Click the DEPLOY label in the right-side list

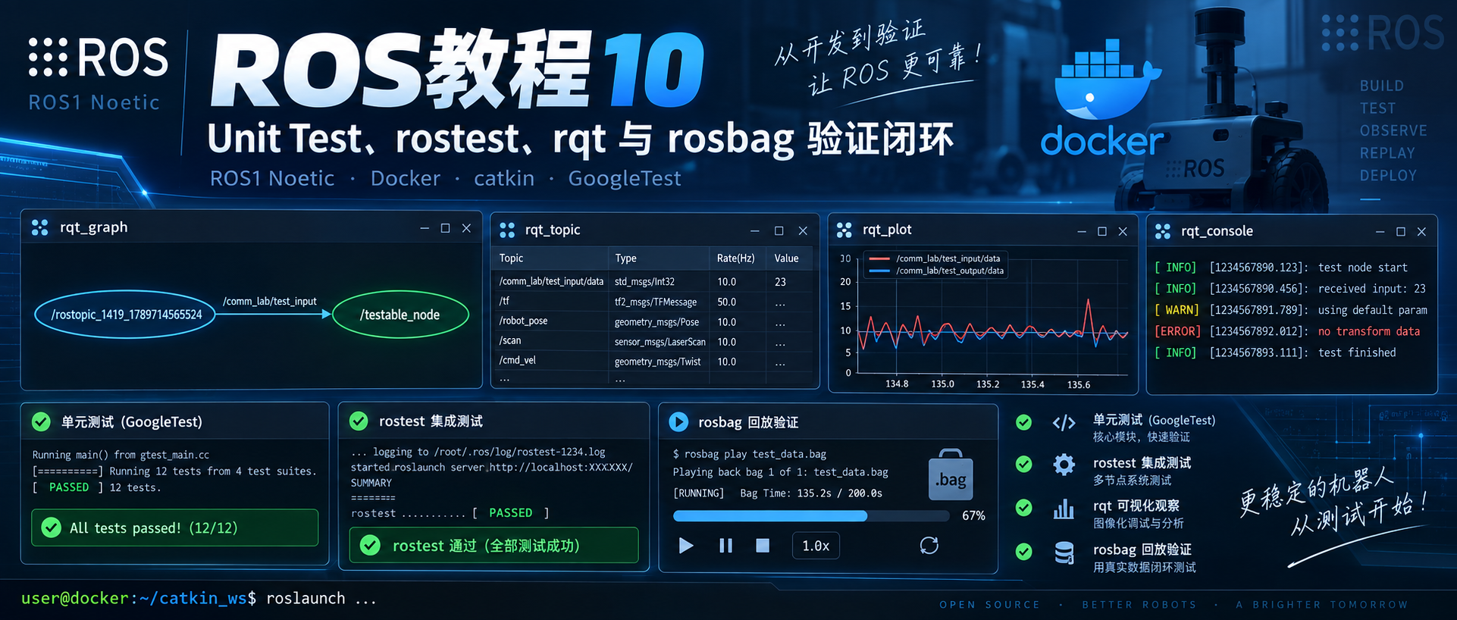point(1388,175)
